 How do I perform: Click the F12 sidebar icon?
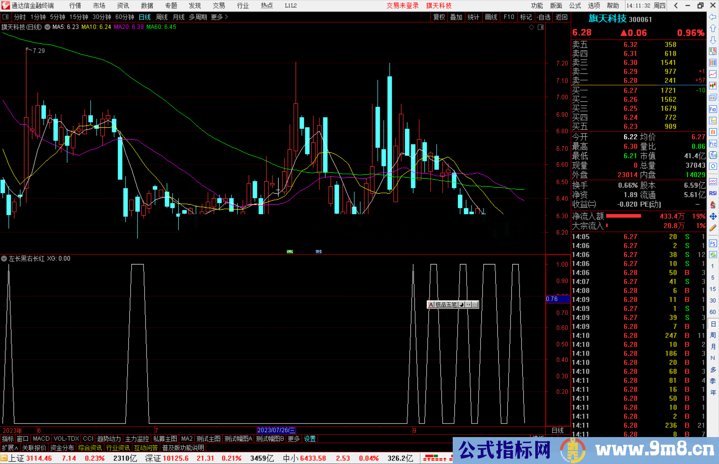713,144
